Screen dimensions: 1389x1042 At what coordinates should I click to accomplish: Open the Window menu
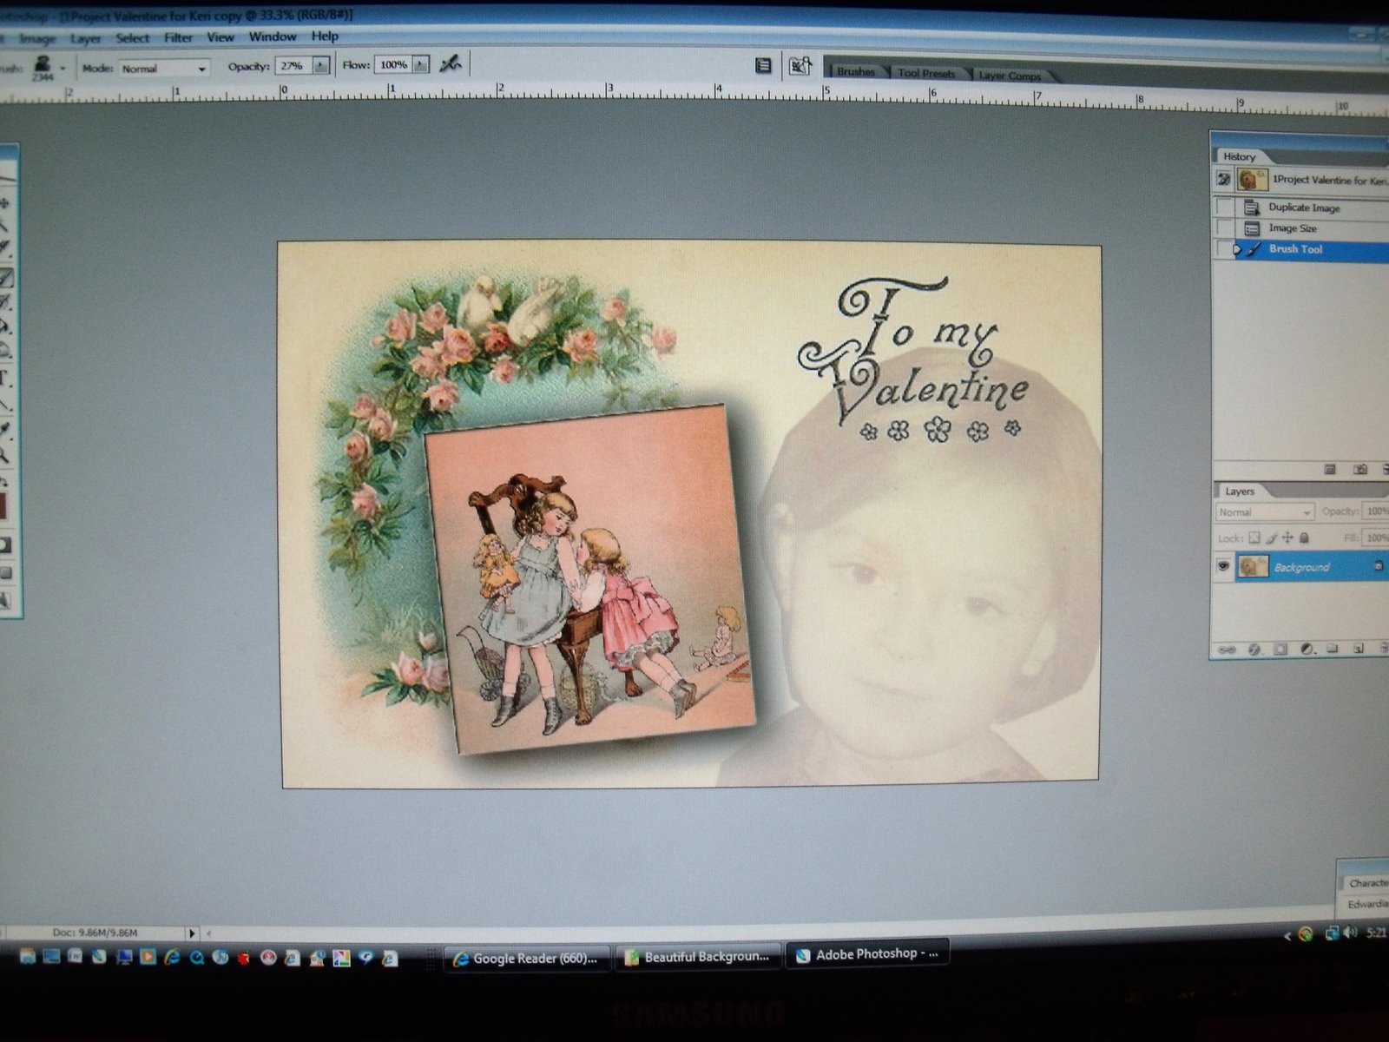[x=273, y=36]
